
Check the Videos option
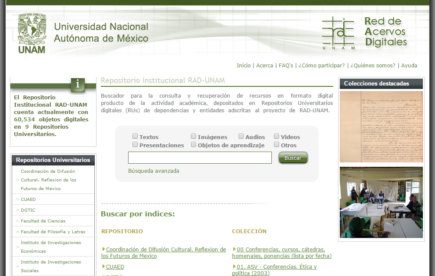[276, 136]
